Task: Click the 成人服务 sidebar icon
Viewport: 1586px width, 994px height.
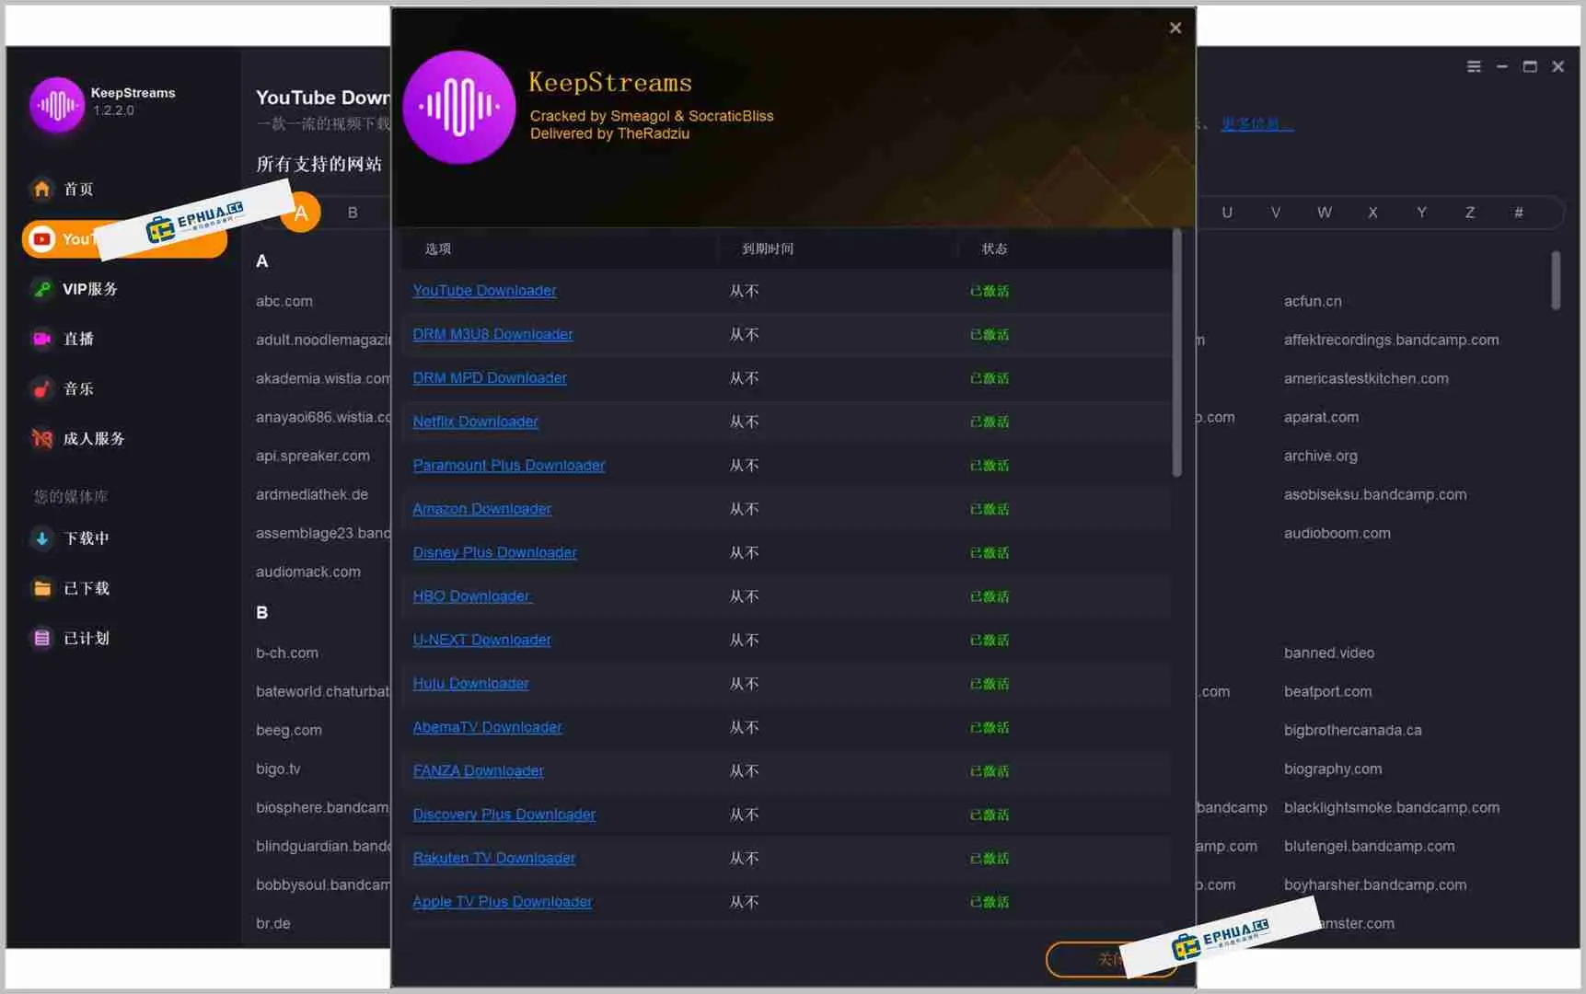Action: tap(42, 438)
